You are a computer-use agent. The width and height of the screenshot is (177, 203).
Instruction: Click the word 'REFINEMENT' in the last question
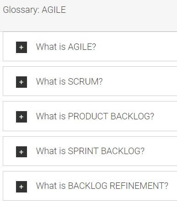[x=139, y=186]
